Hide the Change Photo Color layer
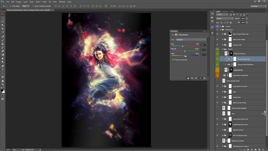The image size is (268, 151). click(x=217, y=59)
